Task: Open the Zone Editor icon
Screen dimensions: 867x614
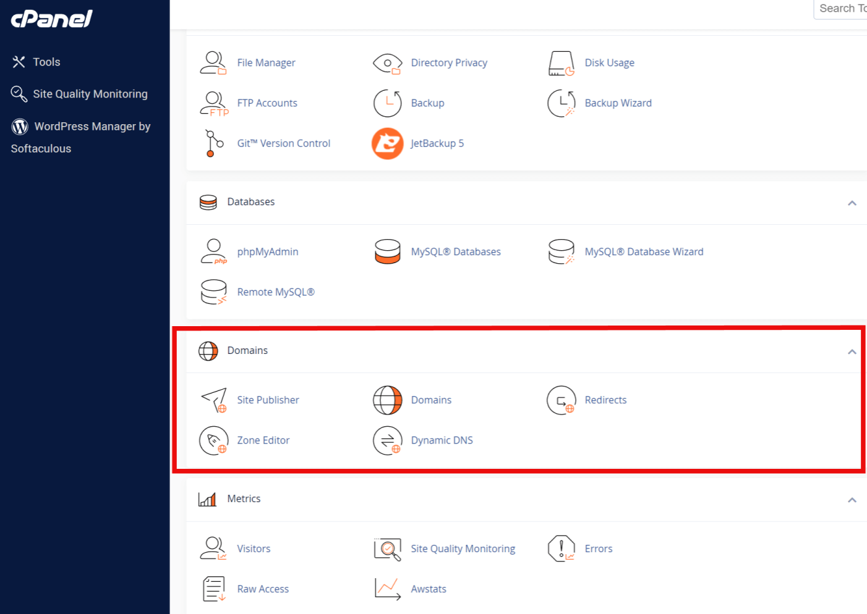Action: [x=214, y=440]
